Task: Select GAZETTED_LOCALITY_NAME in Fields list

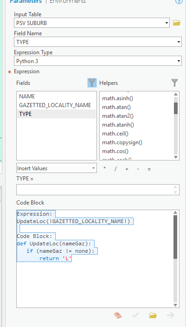Action: (55, 105)
